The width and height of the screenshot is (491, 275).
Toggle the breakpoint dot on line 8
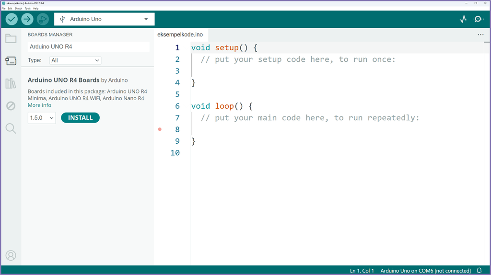click(160, 129)
